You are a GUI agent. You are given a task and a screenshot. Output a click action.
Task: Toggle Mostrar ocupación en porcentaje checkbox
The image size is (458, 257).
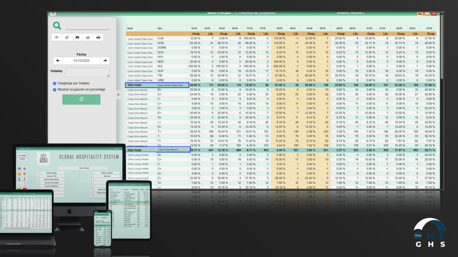point(55,89)
